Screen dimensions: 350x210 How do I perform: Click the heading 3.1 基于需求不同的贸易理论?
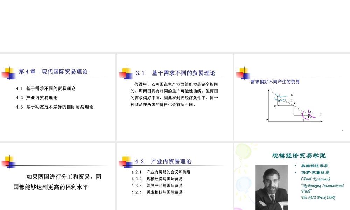point(176,73)
